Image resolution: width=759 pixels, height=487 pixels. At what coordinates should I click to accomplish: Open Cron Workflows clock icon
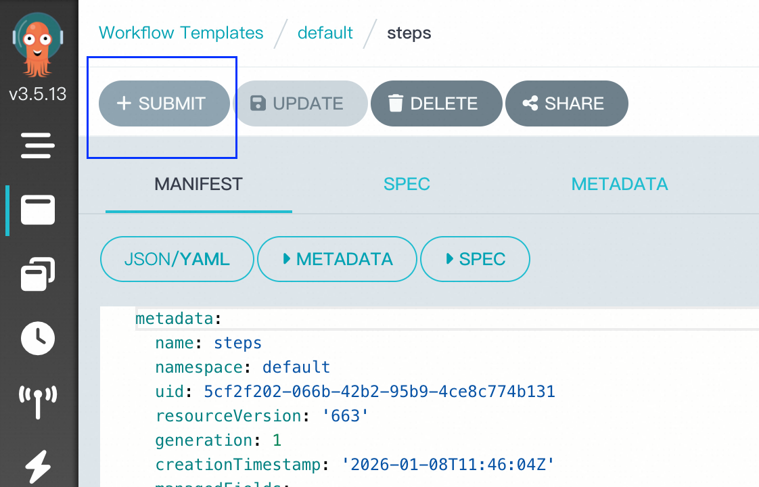click(38, 339)
